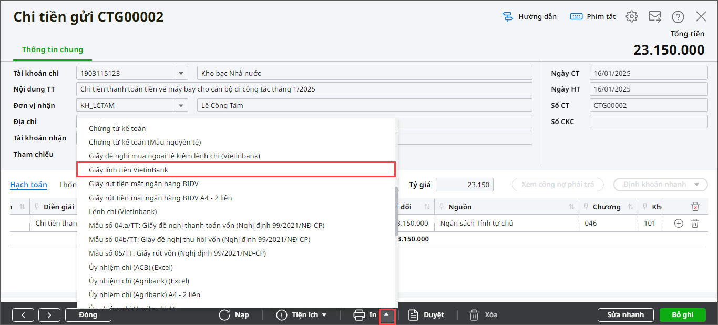The height and width of the screenshot is (325, 718).
Task: Close the Chi tiền gửi form
Action: point(701,16)
